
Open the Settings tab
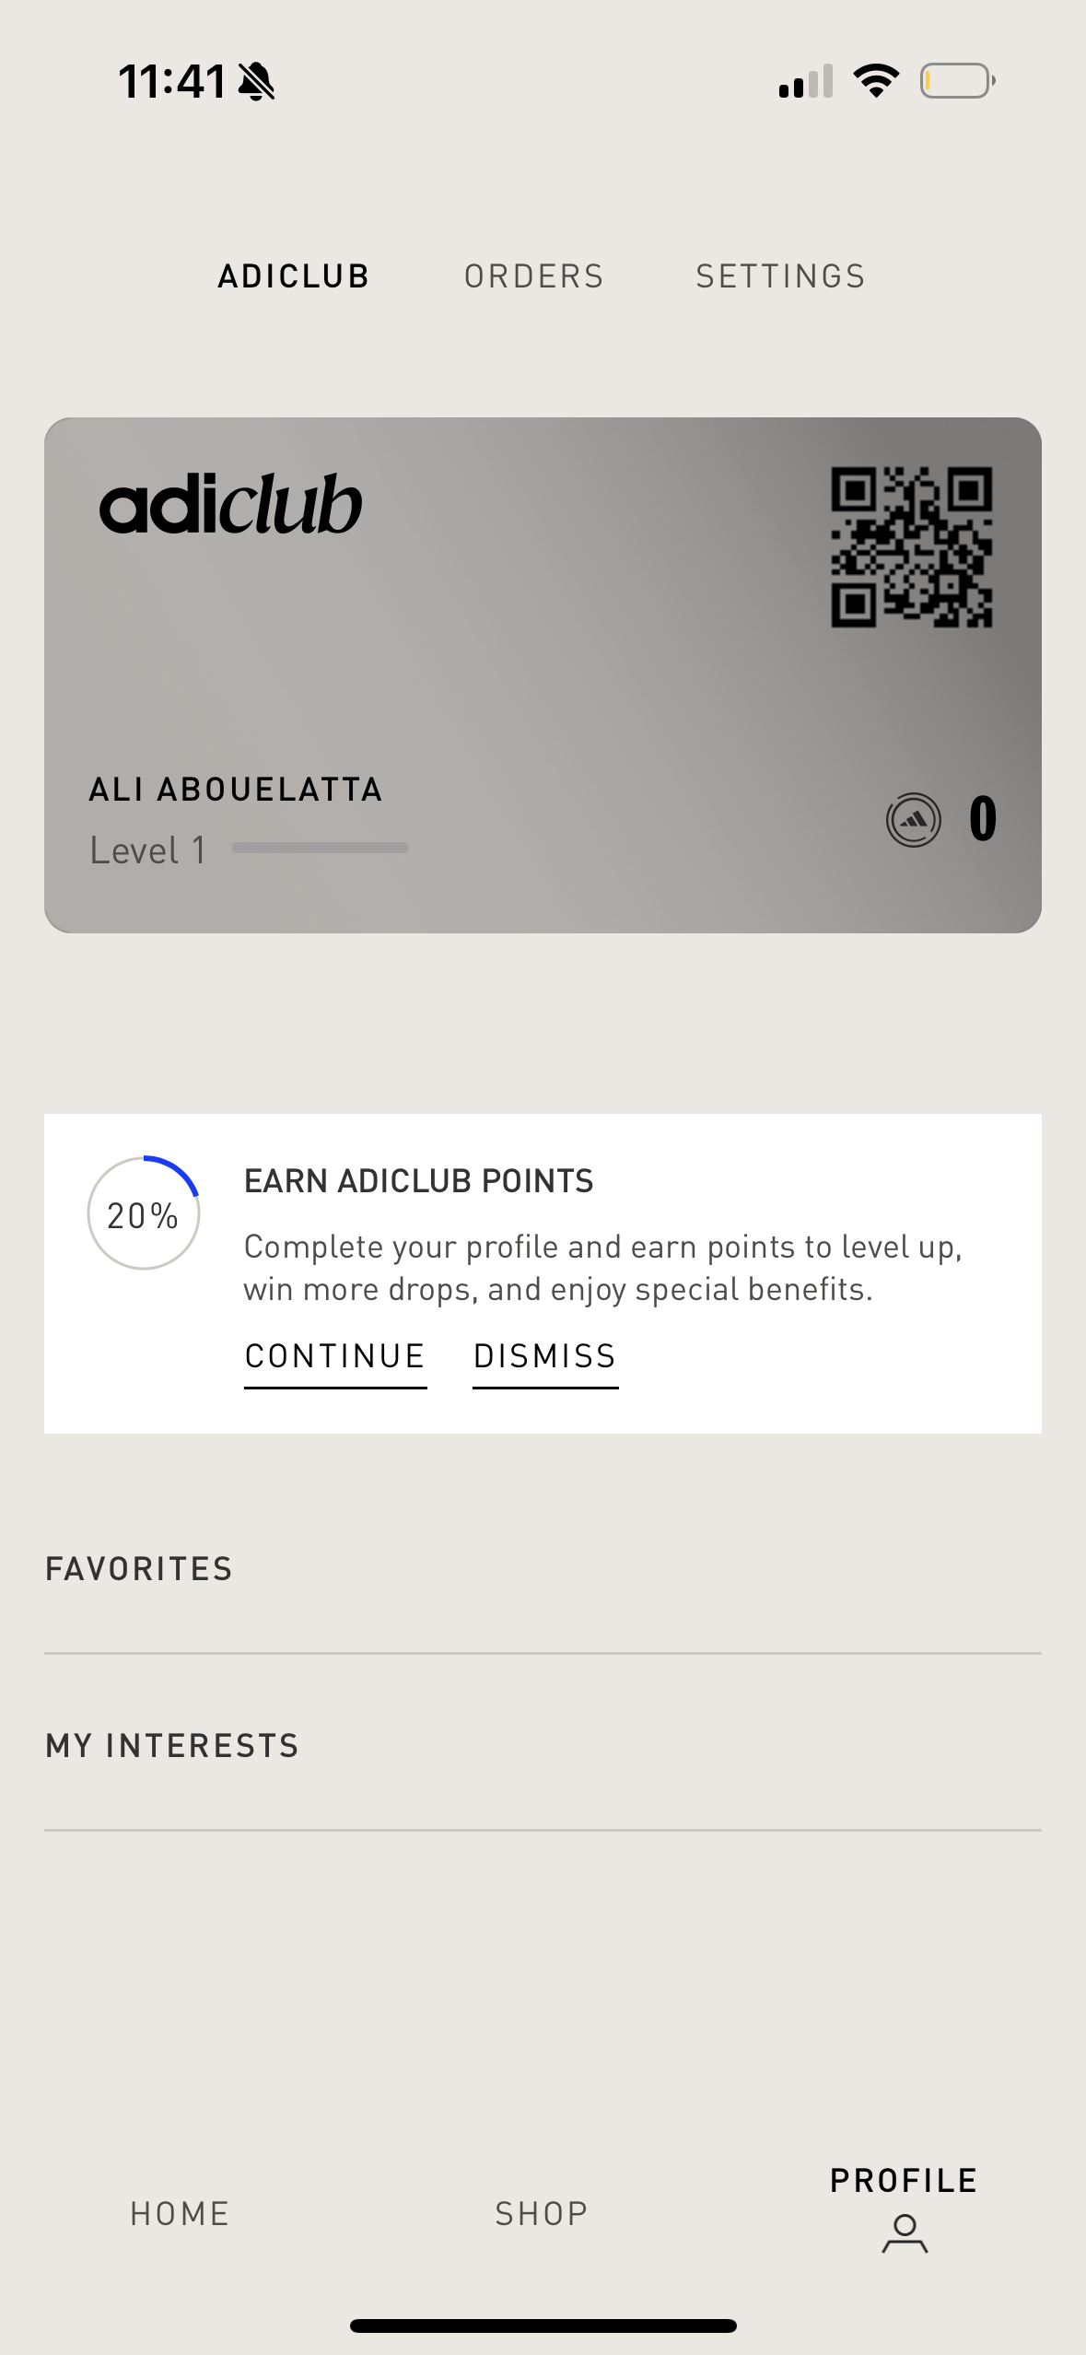click(780, 276)
